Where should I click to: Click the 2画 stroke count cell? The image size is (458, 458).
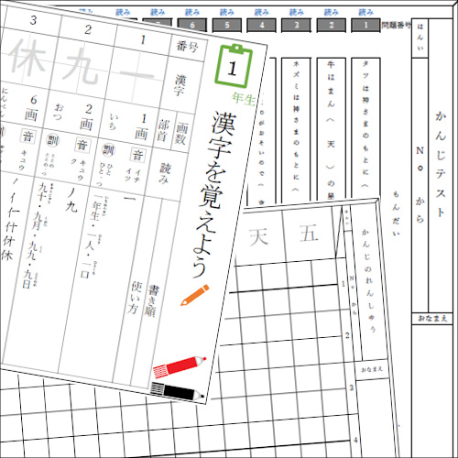coord(87,117)
